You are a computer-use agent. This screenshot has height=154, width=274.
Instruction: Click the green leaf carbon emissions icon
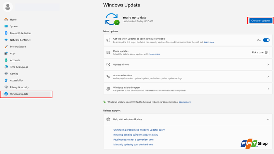(x=105, y=102)
